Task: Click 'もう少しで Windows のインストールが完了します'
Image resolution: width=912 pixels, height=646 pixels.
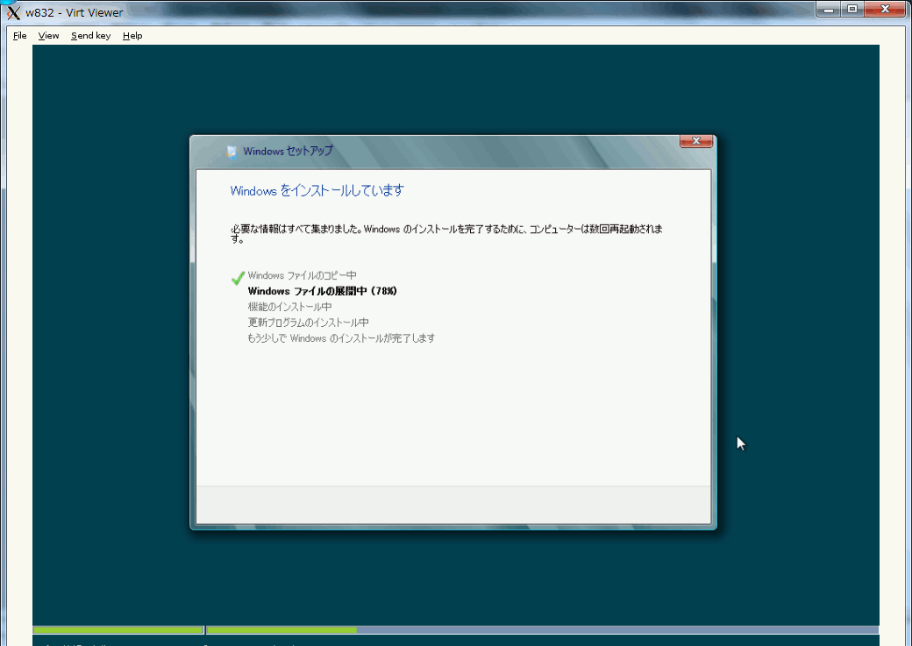Action: click(x=341, y=337)
